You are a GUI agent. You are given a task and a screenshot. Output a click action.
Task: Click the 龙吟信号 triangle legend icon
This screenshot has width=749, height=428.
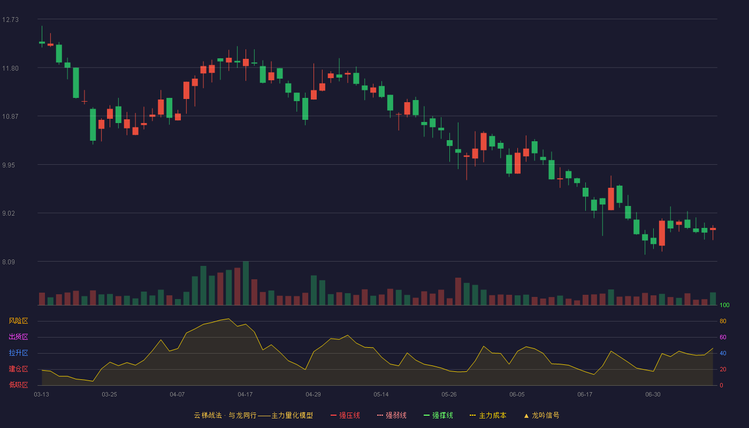pos(526,415)
